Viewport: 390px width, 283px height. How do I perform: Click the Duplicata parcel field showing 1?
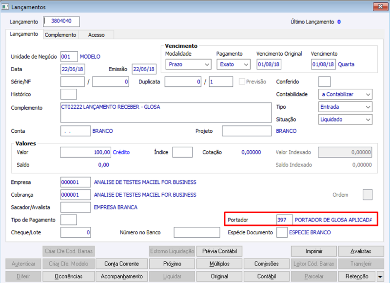tap(221, 81)
